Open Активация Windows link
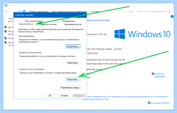 point(160,103)
